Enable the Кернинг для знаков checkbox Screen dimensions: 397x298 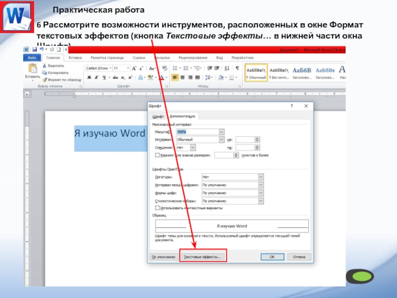point(157,155)
